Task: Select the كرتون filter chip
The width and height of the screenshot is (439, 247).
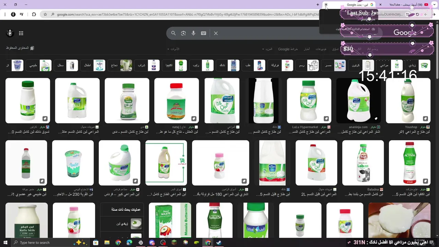Action: [361, 65]
